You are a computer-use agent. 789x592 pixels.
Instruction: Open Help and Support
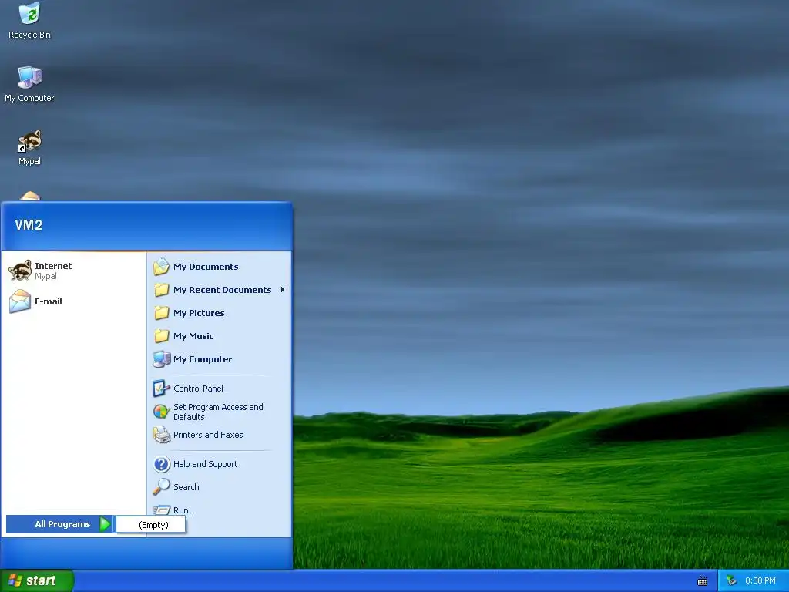220,463
